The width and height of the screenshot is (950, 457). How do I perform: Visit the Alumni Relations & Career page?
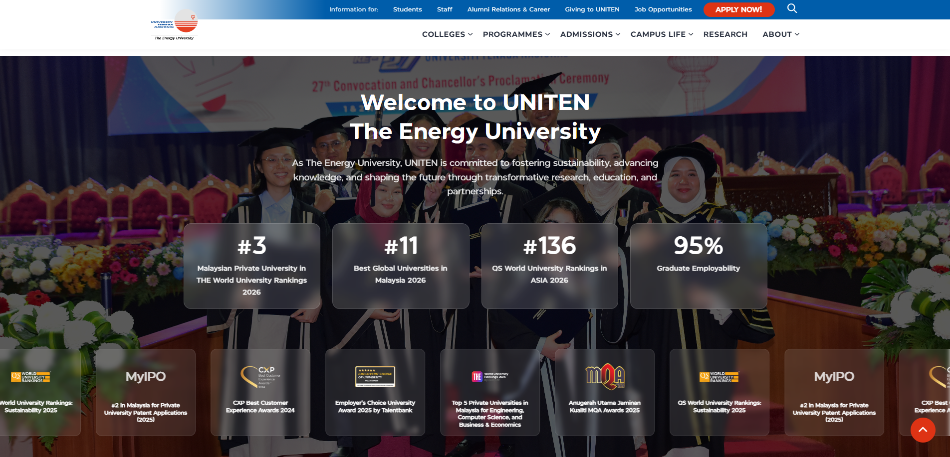coord(508,9)
